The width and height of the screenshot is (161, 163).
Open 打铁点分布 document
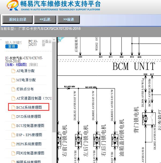[x=25, y=89]
